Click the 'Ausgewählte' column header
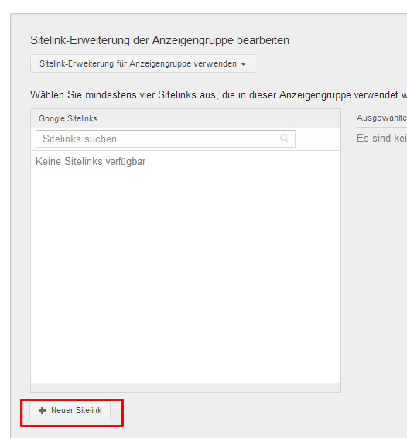The image size is (407, 438). 381,118
